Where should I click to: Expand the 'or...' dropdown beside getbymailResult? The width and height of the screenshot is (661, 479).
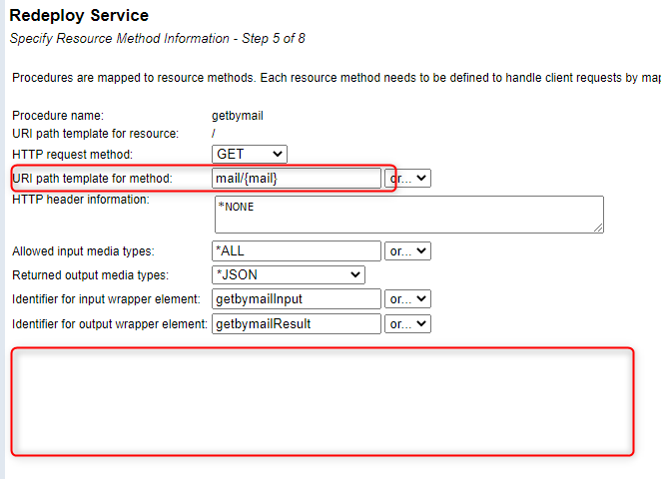(408, 323)
